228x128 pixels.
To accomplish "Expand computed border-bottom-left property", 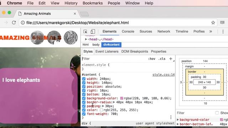I will click(178, 124).
